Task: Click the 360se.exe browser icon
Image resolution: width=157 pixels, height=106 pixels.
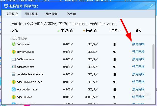Action: coord(14,44)
